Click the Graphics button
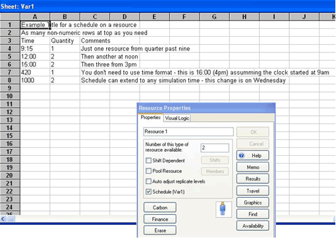 click(252, 202)
